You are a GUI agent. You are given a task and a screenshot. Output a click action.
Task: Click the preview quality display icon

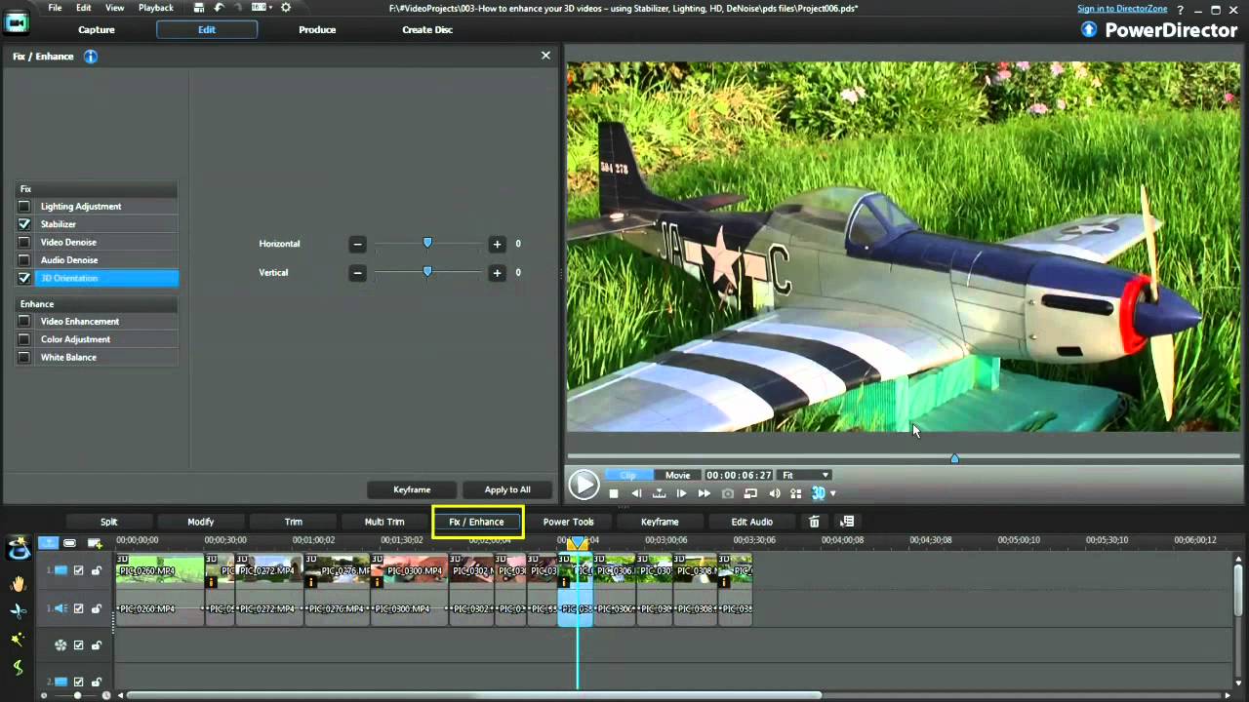[x=750, y=493]
